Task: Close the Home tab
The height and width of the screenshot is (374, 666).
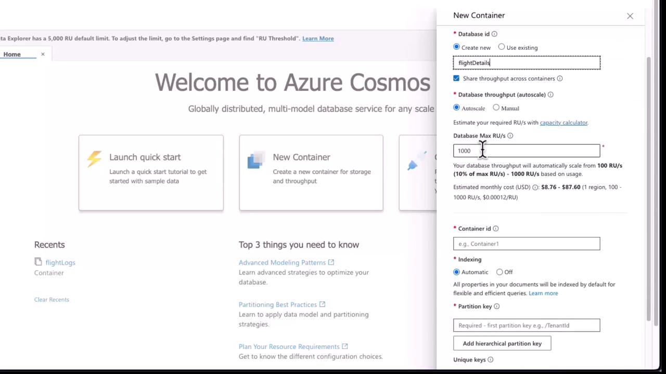Action: pos(43,54)
